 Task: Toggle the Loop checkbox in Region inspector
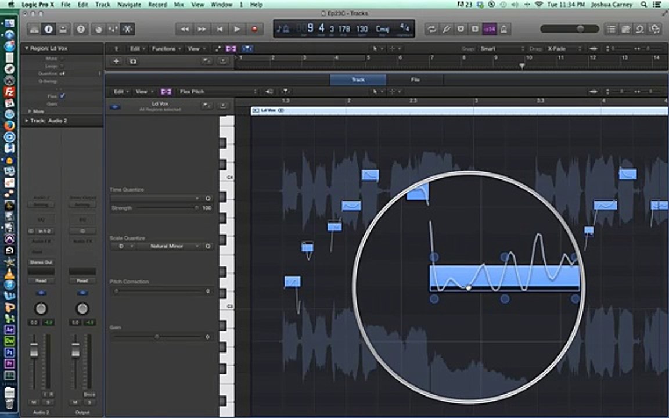(x=62, y=66)
